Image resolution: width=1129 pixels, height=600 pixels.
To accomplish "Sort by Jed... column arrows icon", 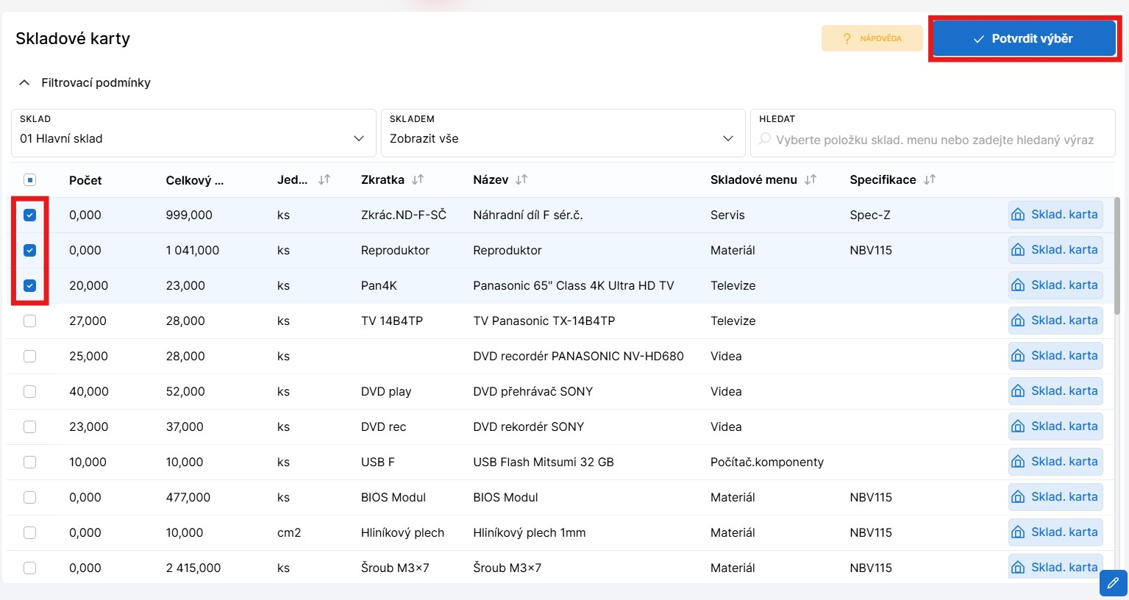I will [x=324, y=179].
